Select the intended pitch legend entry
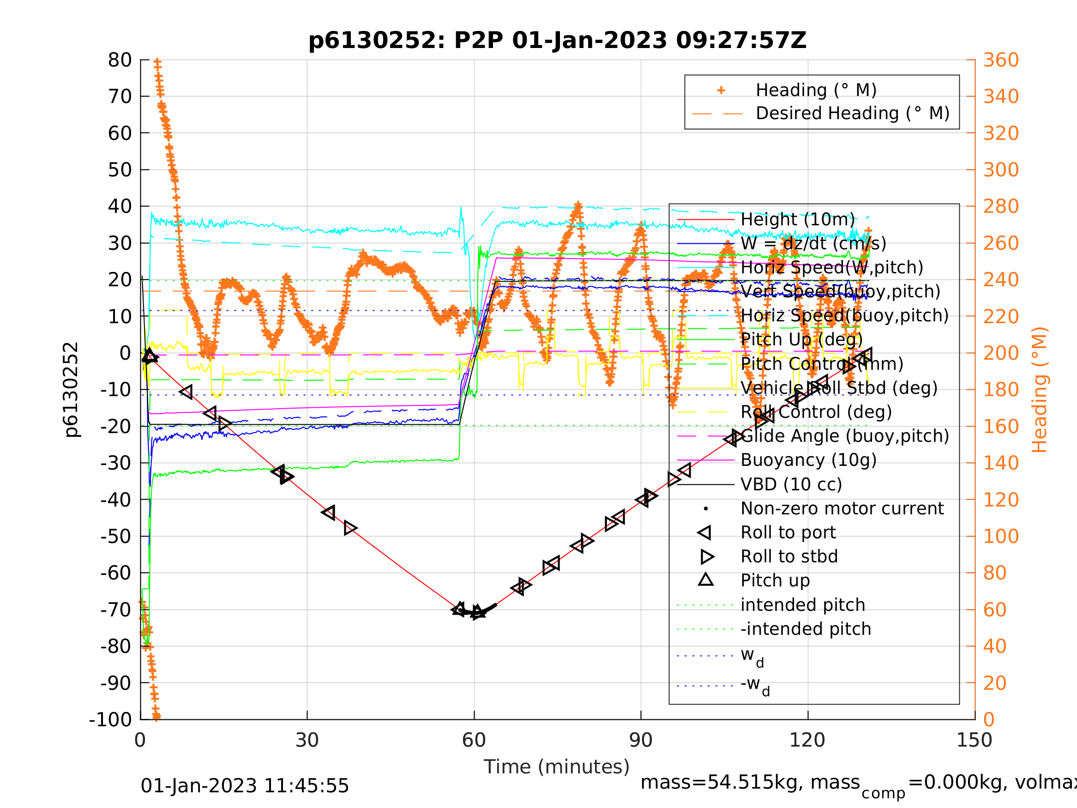The image size is (1077, 808). (x=803, y=605)
